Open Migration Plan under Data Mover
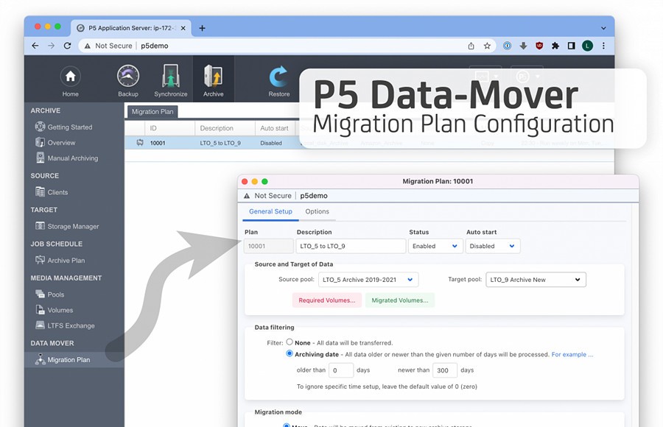 tap(63, 360)
